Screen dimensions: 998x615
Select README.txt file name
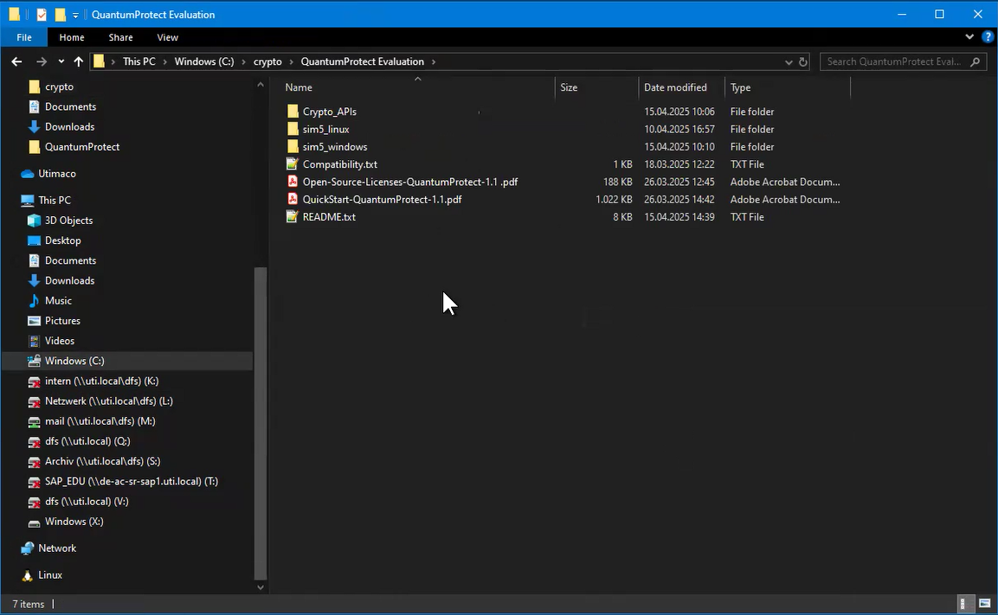pos(329,217)
